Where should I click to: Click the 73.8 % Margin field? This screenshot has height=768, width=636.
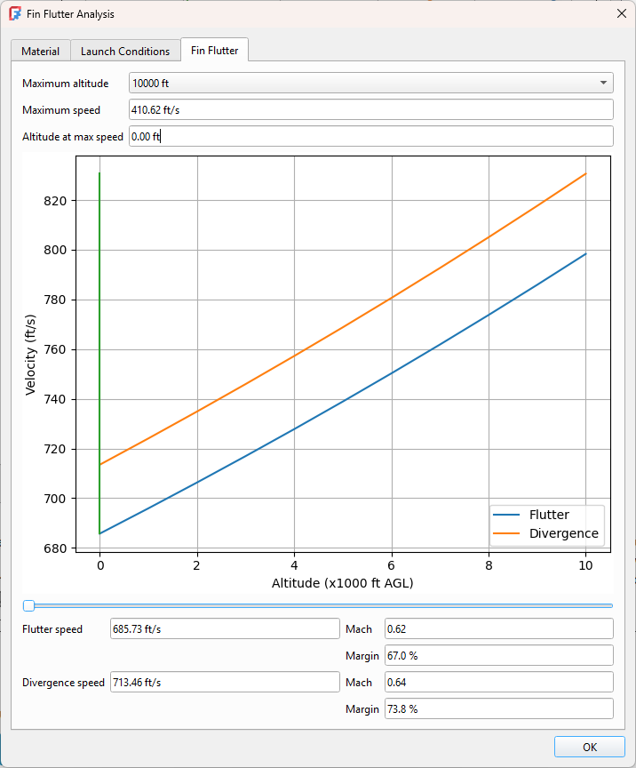click(498, 709)
